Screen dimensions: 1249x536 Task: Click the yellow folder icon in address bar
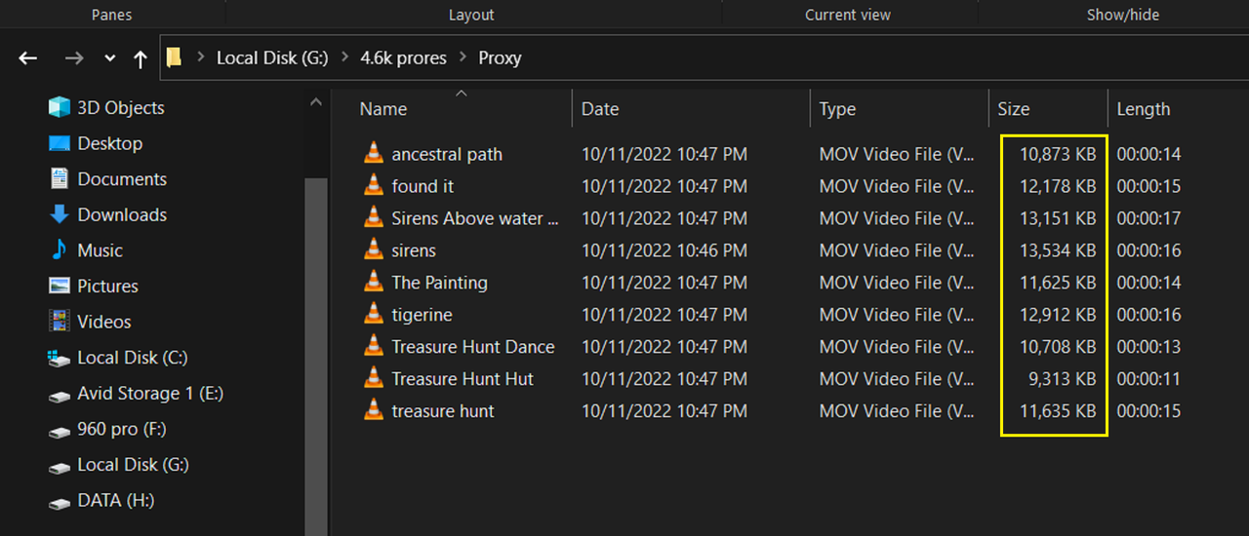(x=174, y=57)
